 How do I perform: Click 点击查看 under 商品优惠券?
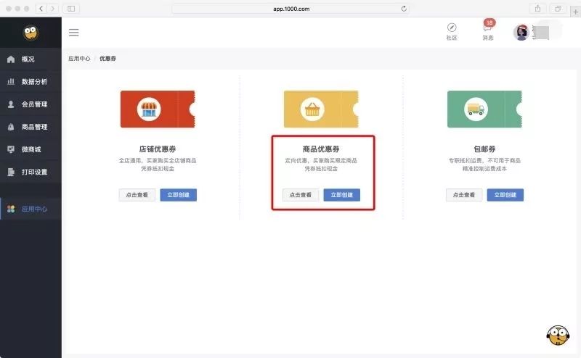(301, 195)
